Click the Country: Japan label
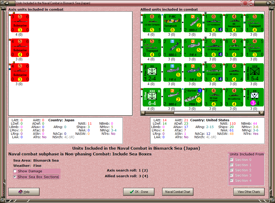The width and height of the screenshot is (275, 203). [x=61, y=120]
